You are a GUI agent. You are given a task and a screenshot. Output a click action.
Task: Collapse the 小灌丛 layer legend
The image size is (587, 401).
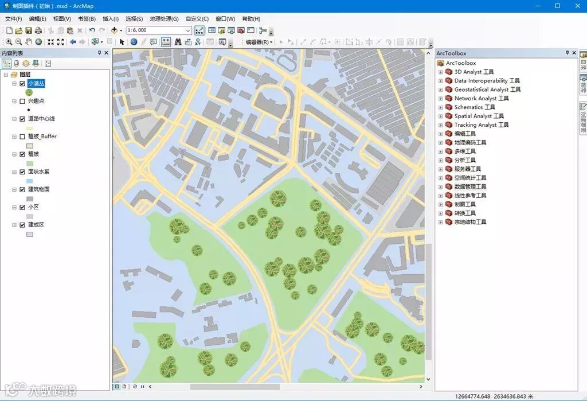[14, 84]
